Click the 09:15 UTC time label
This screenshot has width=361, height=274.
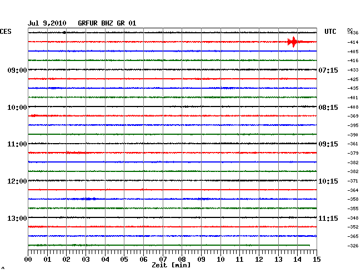(328, 144)
